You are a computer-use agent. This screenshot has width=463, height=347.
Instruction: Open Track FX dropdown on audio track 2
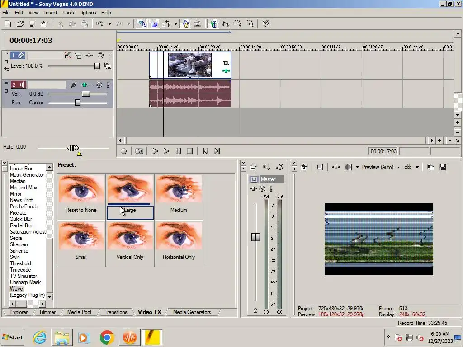click(x=91, y=84)
